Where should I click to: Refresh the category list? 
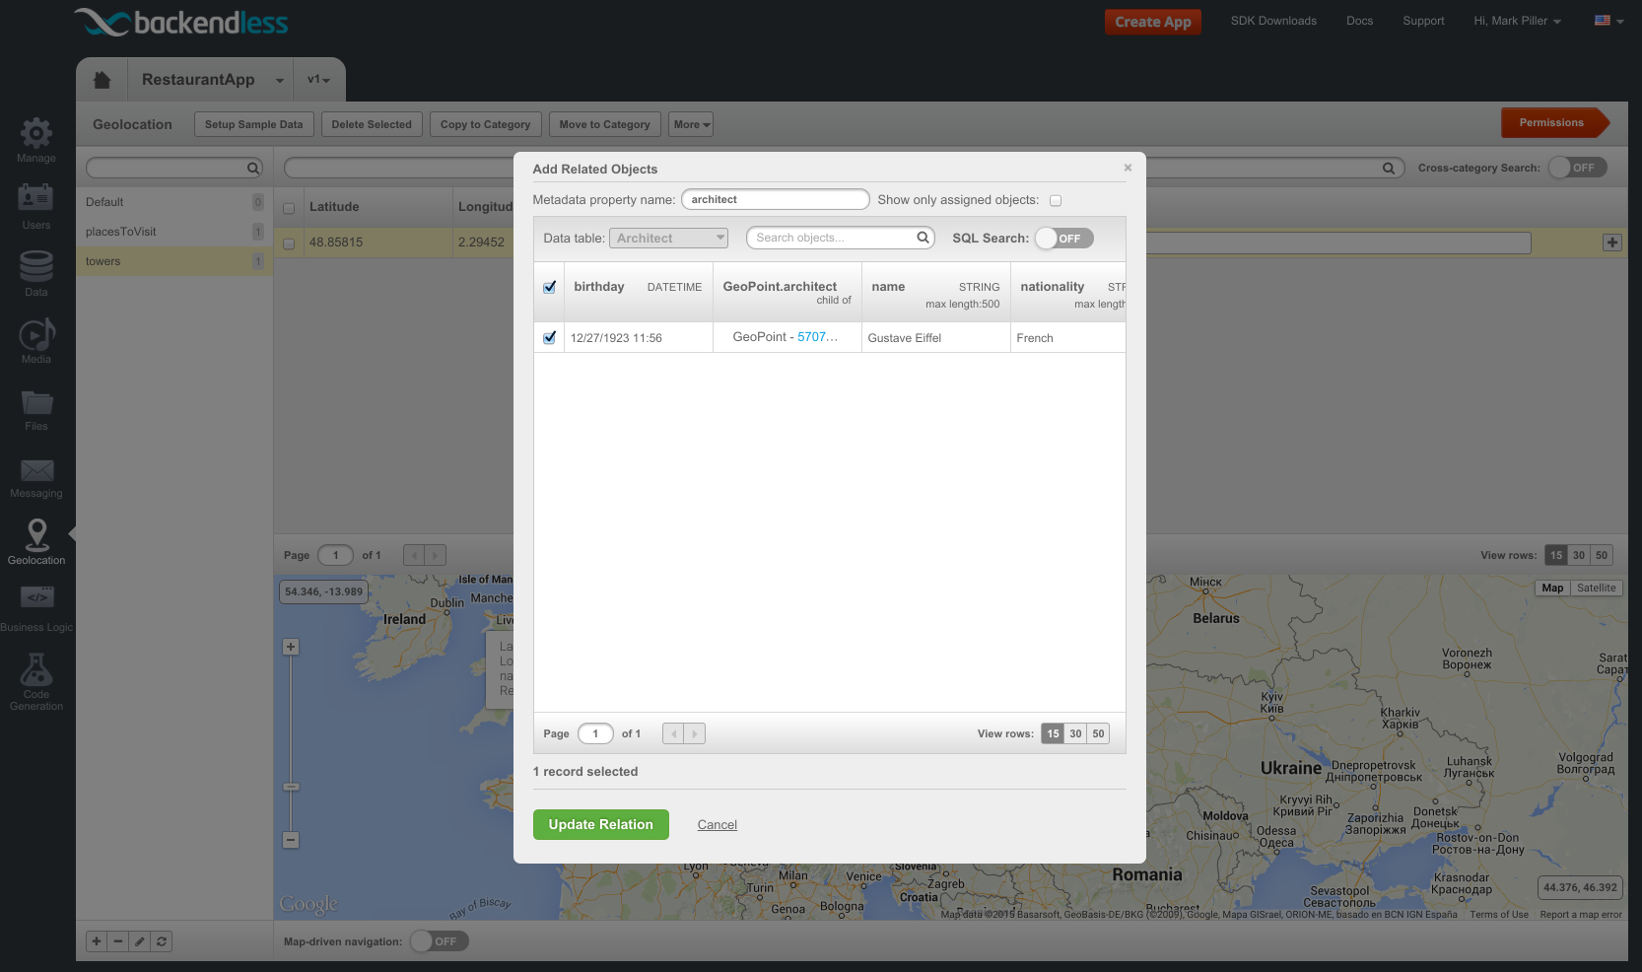(x=162, y=941)
